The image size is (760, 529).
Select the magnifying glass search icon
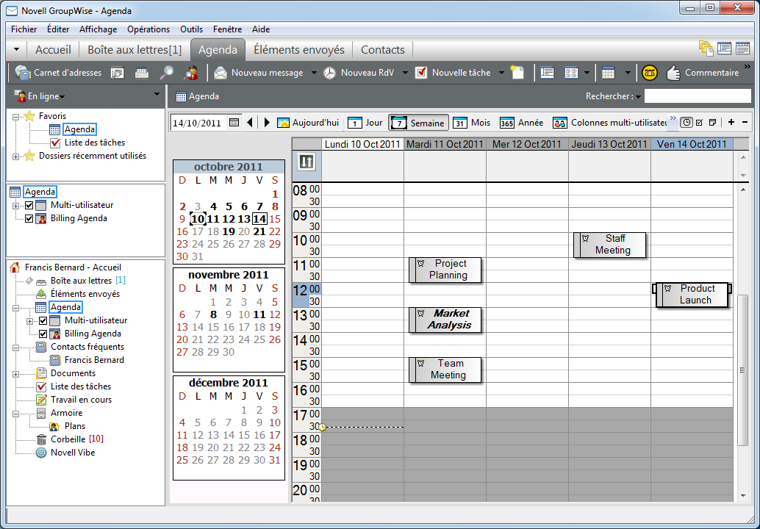[166, 73]
